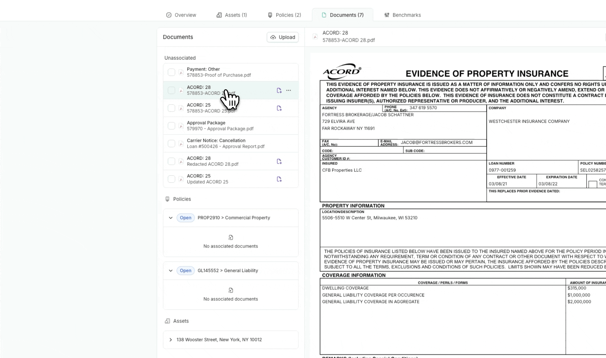This screenshot has height=358, width=606.
Task: Click the Upload button
Action: coord(283,37)
